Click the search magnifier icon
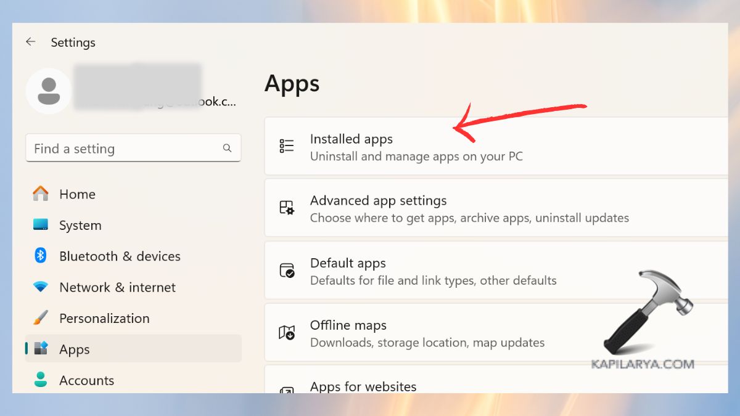Screen dimensions: 740x416 click(227, 148)
